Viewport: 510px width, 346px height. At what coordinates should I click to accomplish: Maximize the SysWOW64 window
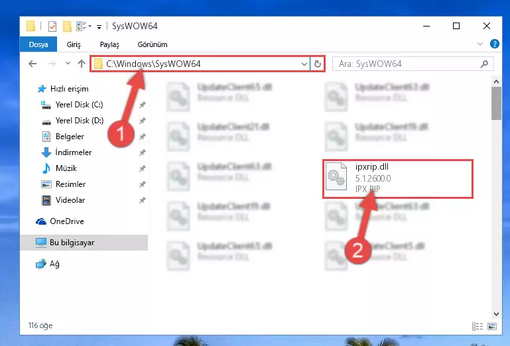[x=456, y=26]
